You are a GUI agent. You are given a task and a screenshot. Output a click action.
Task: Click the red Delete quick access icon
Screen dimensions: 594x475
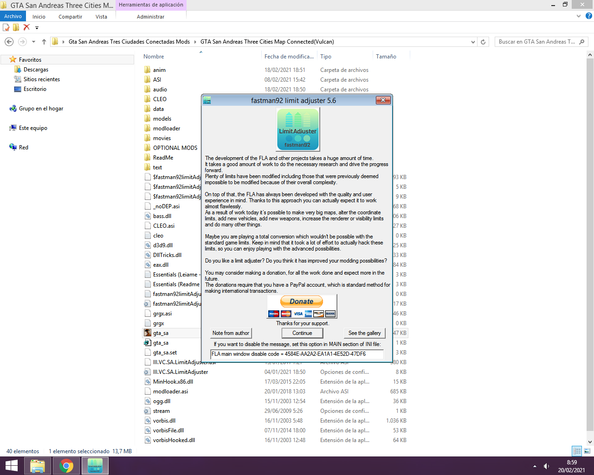[26, 27]
